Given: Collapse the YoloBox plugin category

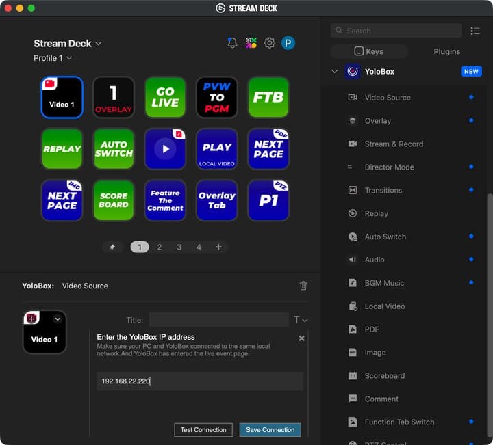Looking at the screenshot, I should [335, 72].
